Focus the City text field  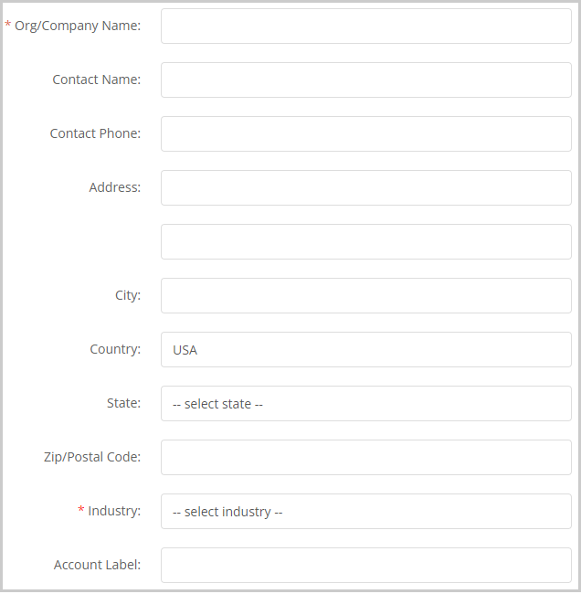[x=366, y=295]
